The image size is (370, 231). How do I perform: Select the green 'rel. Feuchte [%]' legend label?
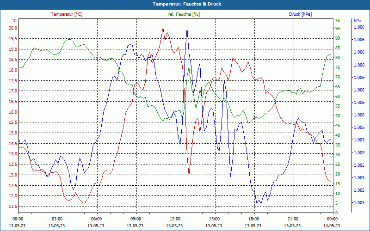184,14
